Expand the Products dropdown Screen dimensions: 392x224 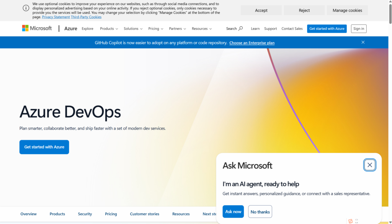point(109,28)
